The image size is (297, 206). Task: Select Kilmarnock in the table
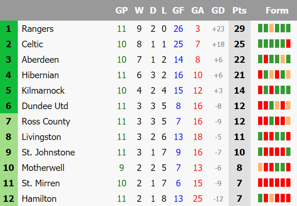43,90
